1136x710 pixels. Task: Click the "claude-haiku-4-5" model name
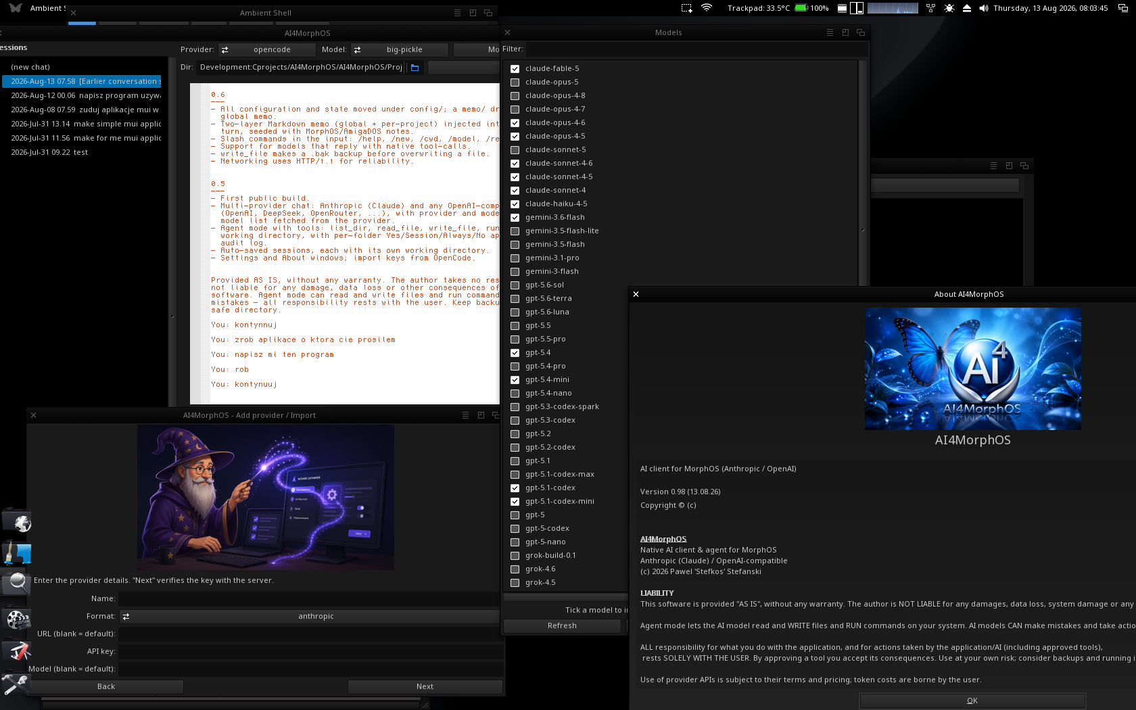tap(556, 204)
